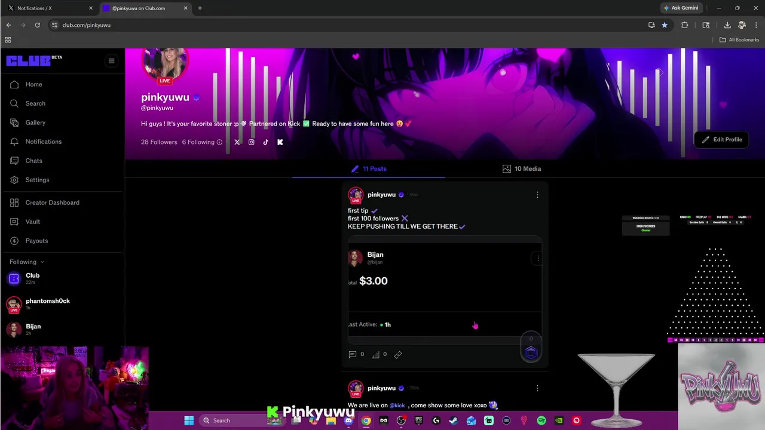The width and height of the screenshot is (765, 430).
Task: Select the @pinkyuwu on Club.com browser tab
Action: coord(144,8)
